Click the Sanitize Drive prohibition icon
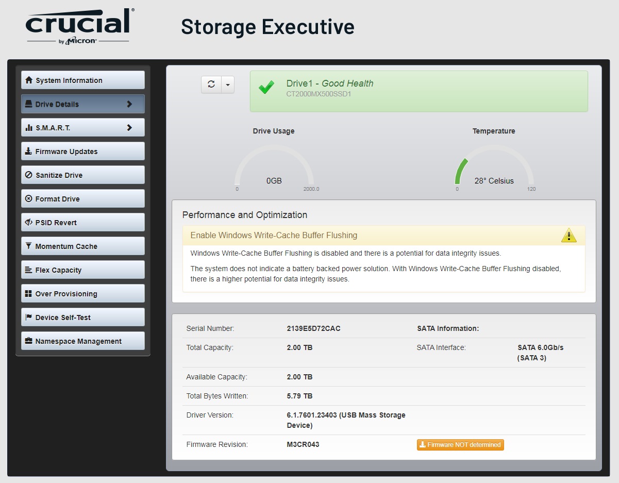The width and height of the screenshot is (619, 483). 29,175
